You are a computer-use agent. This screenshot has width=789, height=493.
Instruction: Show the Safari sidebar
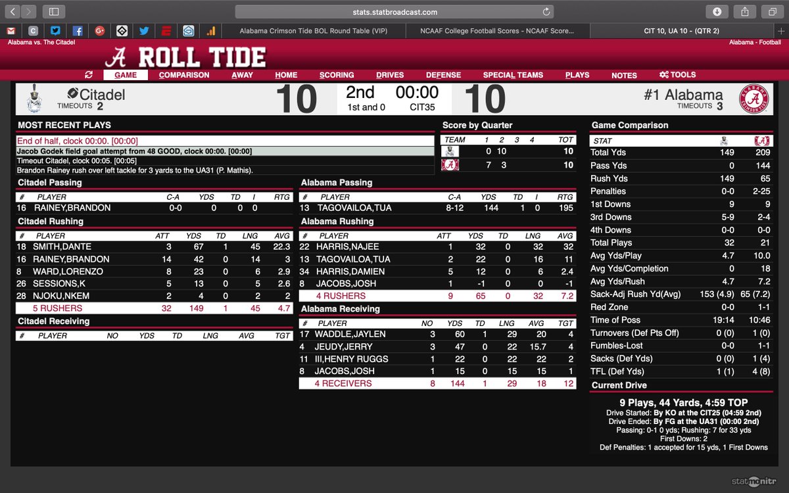[x=54, y=12]
